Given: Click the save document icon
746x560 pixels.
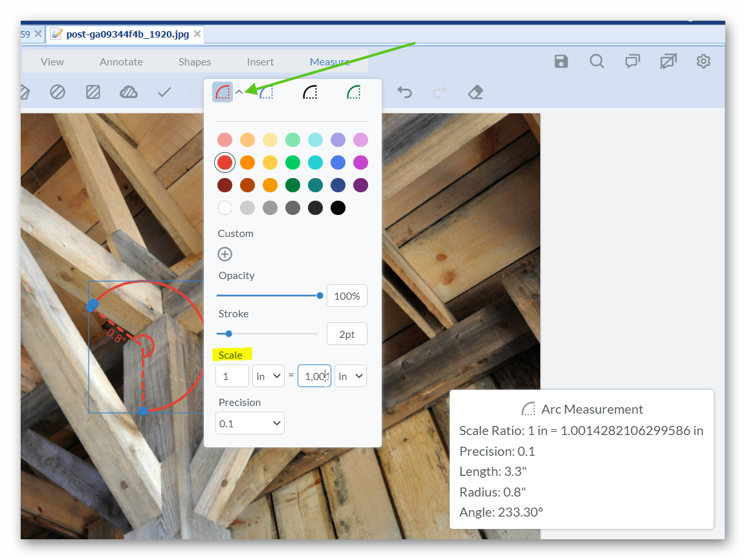Looking at the screenshot, I should (561, 62).
